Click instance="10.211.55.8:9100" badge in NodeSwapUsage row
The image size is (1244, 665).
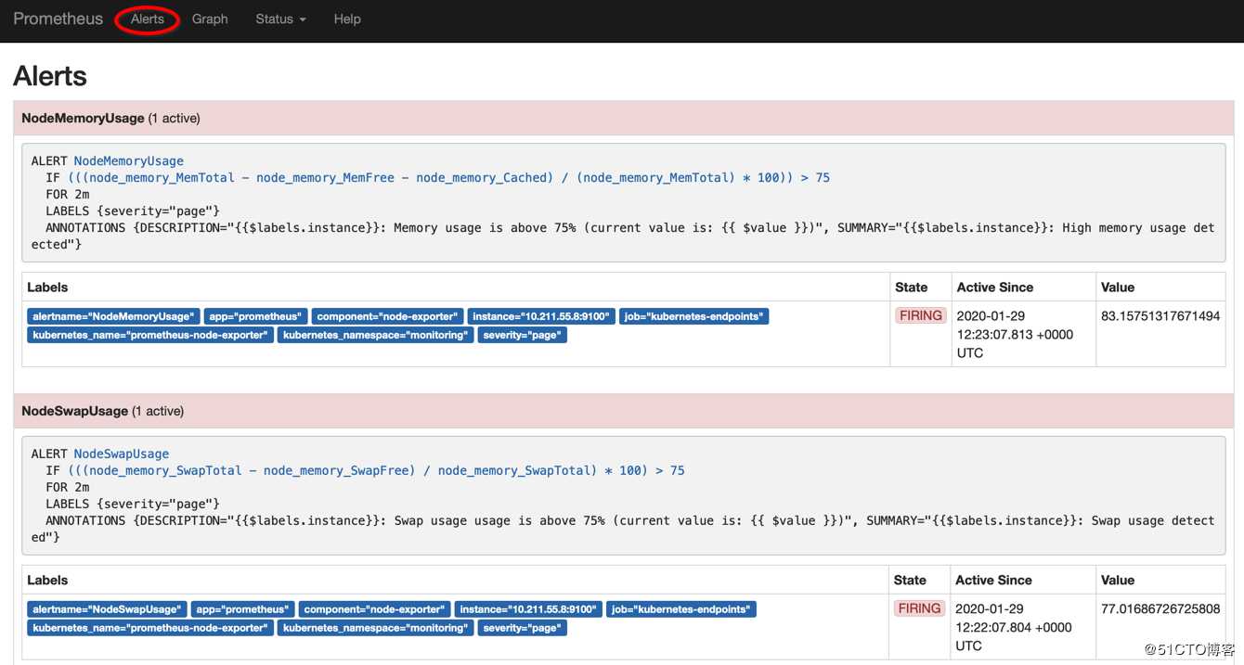tap(527, 609)
